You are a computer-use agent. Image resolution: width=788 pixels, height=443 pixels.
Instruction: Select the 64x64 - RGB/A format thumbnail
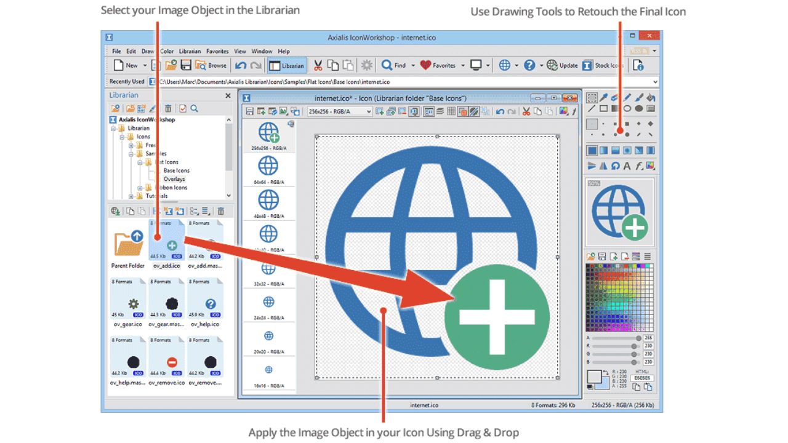coord(268,170)
